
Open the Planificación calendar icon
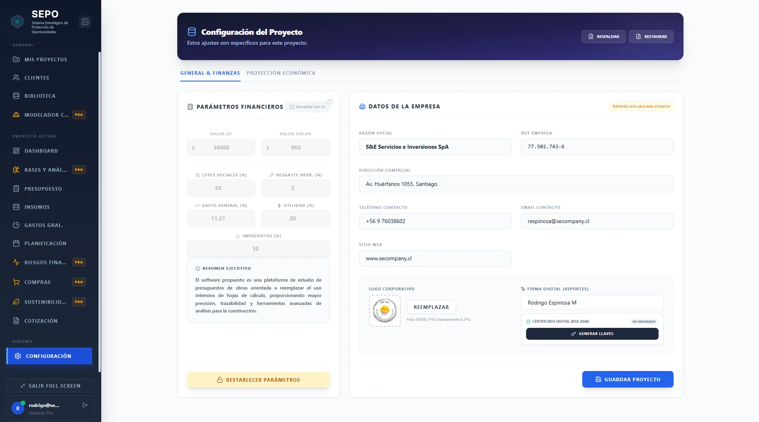(x=16, y=243)
